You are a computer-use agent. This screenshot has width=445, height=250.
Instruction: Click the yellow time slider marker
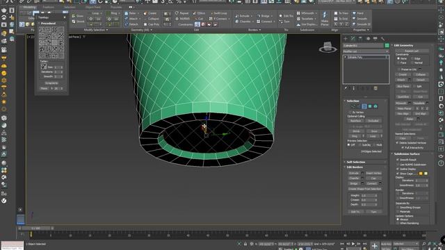point(31,234)
